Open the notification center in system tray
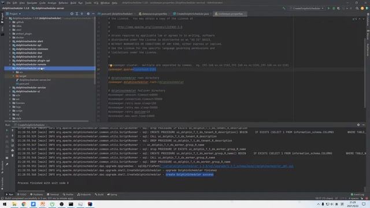Viewport: 370px width, 208px height. click(x=364, y=204)
